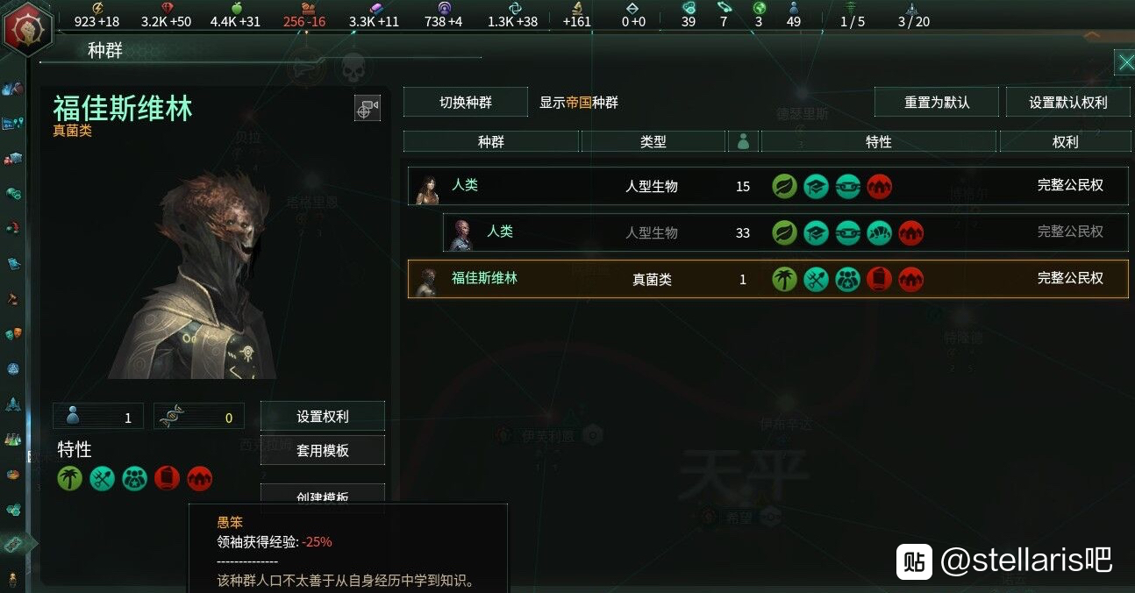This screenshot has width=1135, height=593.
Task: Click the 套用模板 button
Action: [323, 450]
